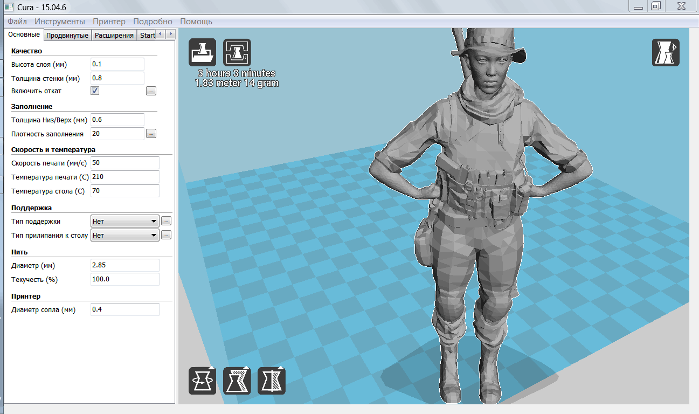
Task: Open the View mode icon
Action: 666,52
